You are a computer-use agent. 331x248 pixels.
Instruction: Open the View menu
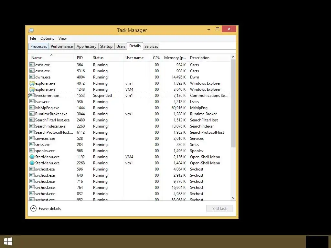pos(62,38)
